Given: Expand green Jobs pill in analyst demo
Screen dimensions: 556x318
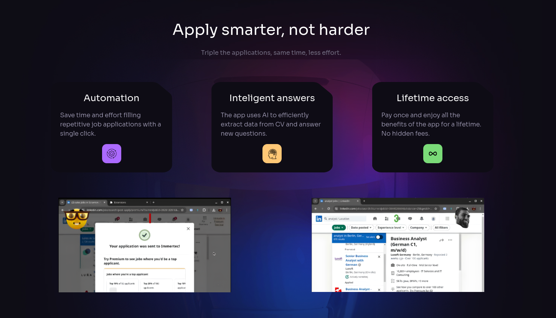Looking at the screenshot, I should 339,228.
